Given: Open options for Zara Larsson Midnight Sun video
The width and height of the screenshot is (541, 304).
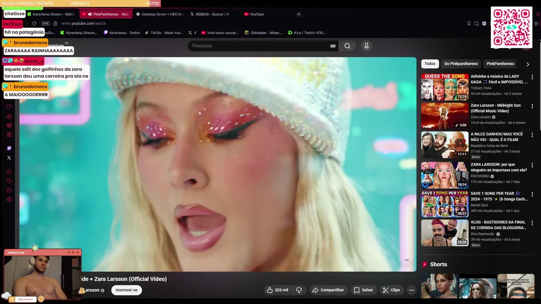Looking at the screenshot, I should tap(532, 106).
